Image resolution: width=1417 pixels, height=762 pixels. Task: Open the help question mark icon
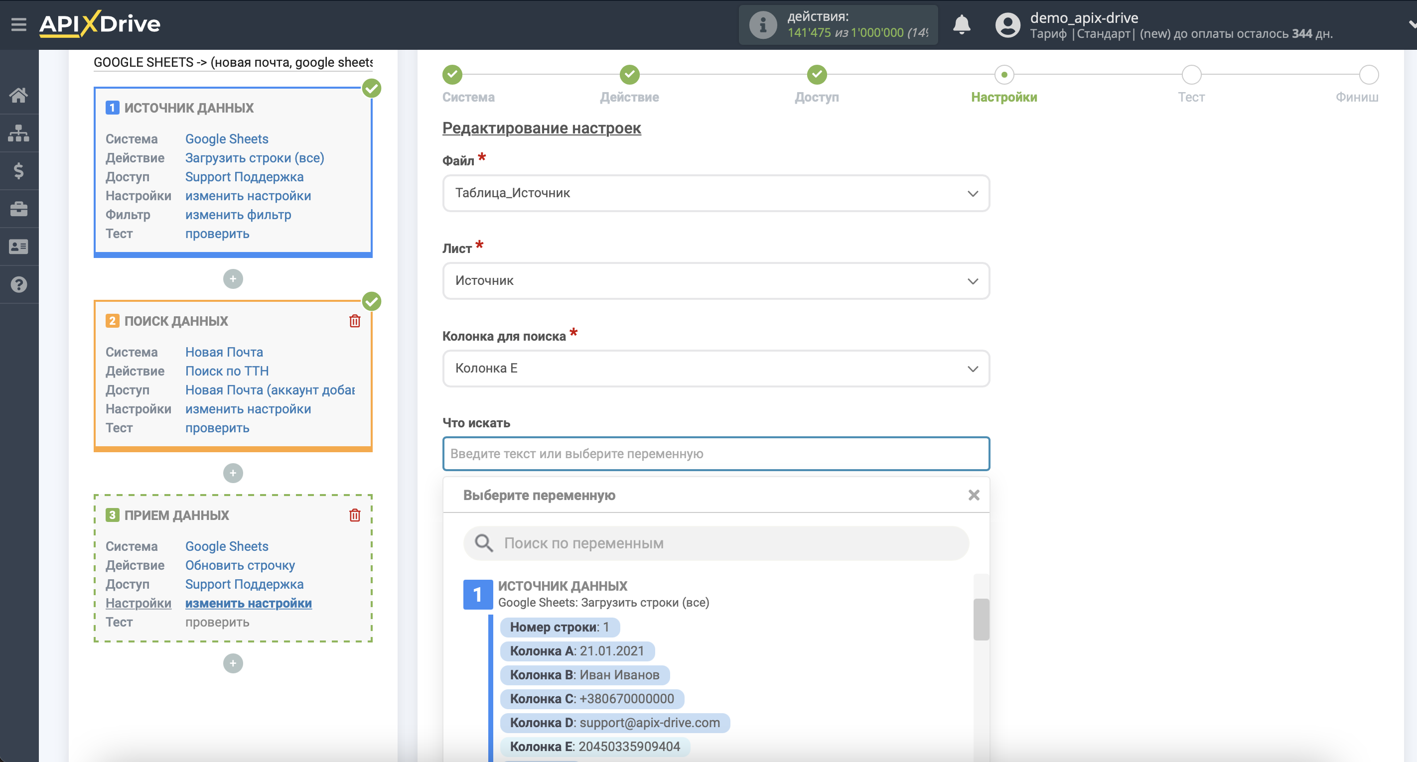coord(19,285)
